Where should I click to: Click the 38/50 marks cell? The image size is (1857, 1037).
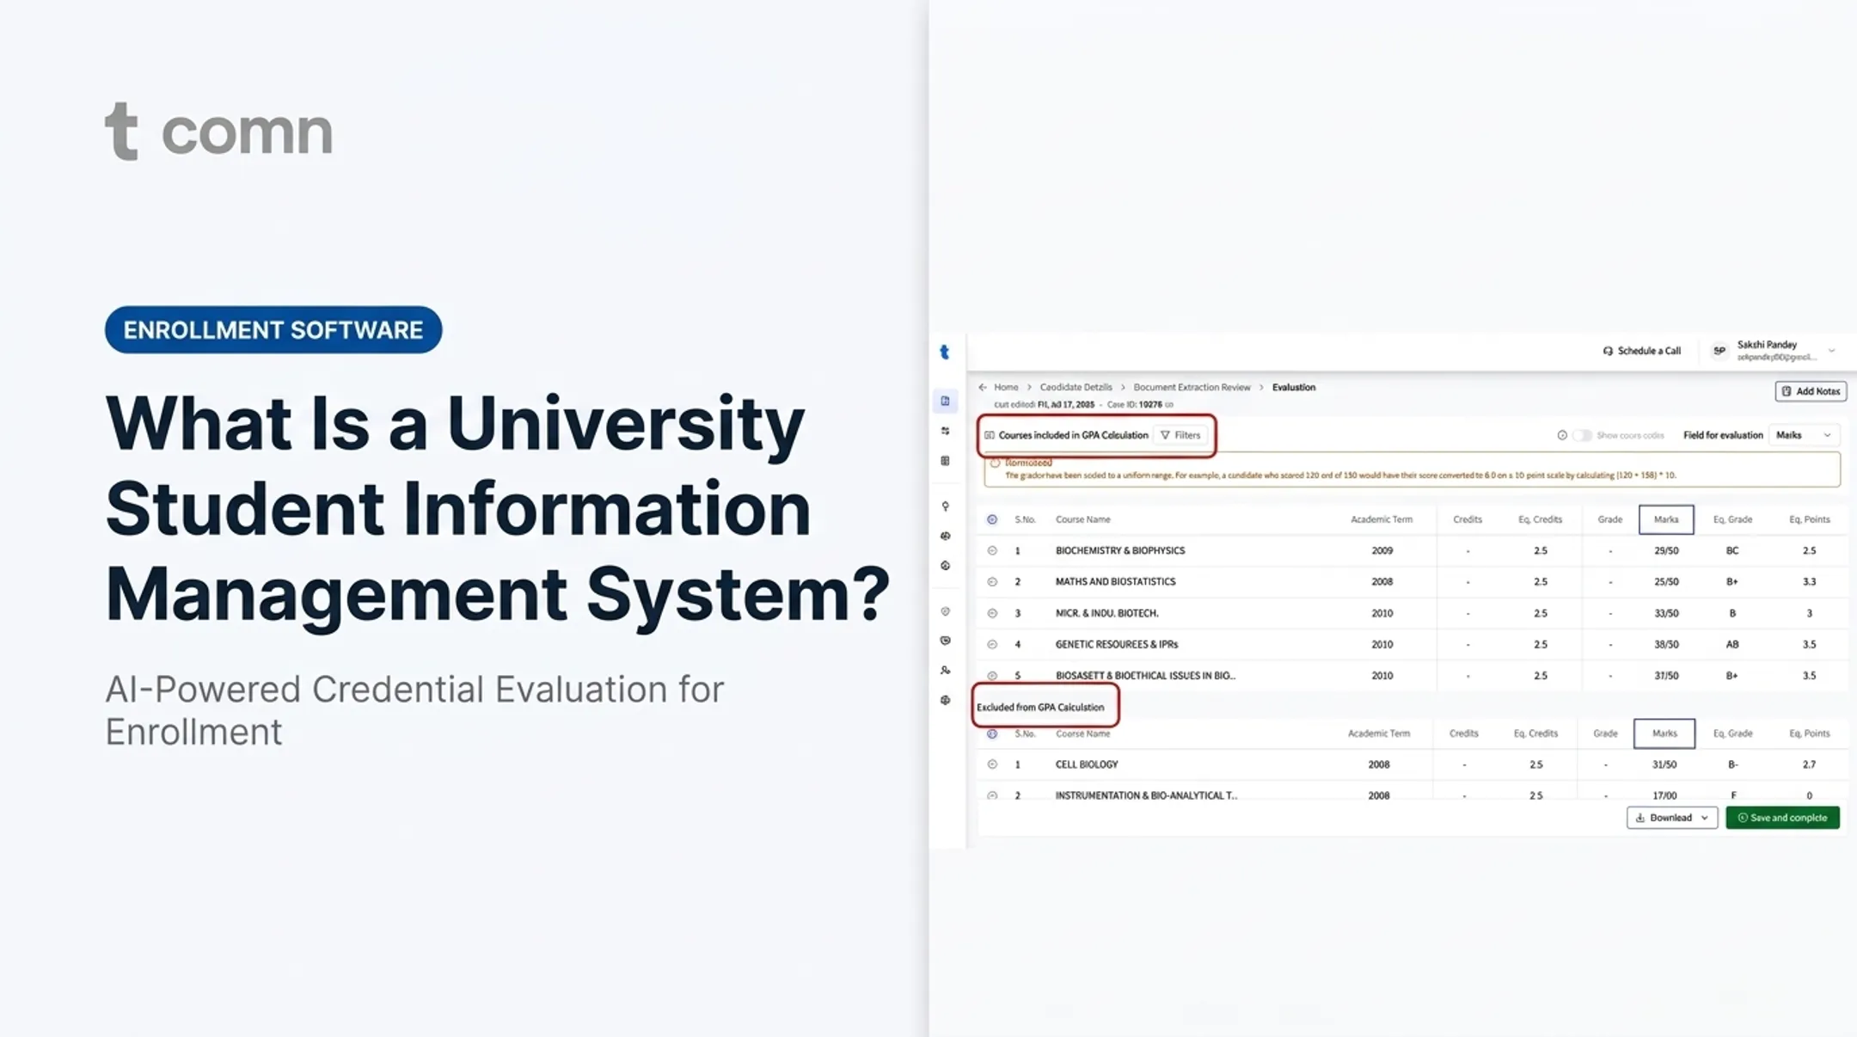coord(1665,644)
